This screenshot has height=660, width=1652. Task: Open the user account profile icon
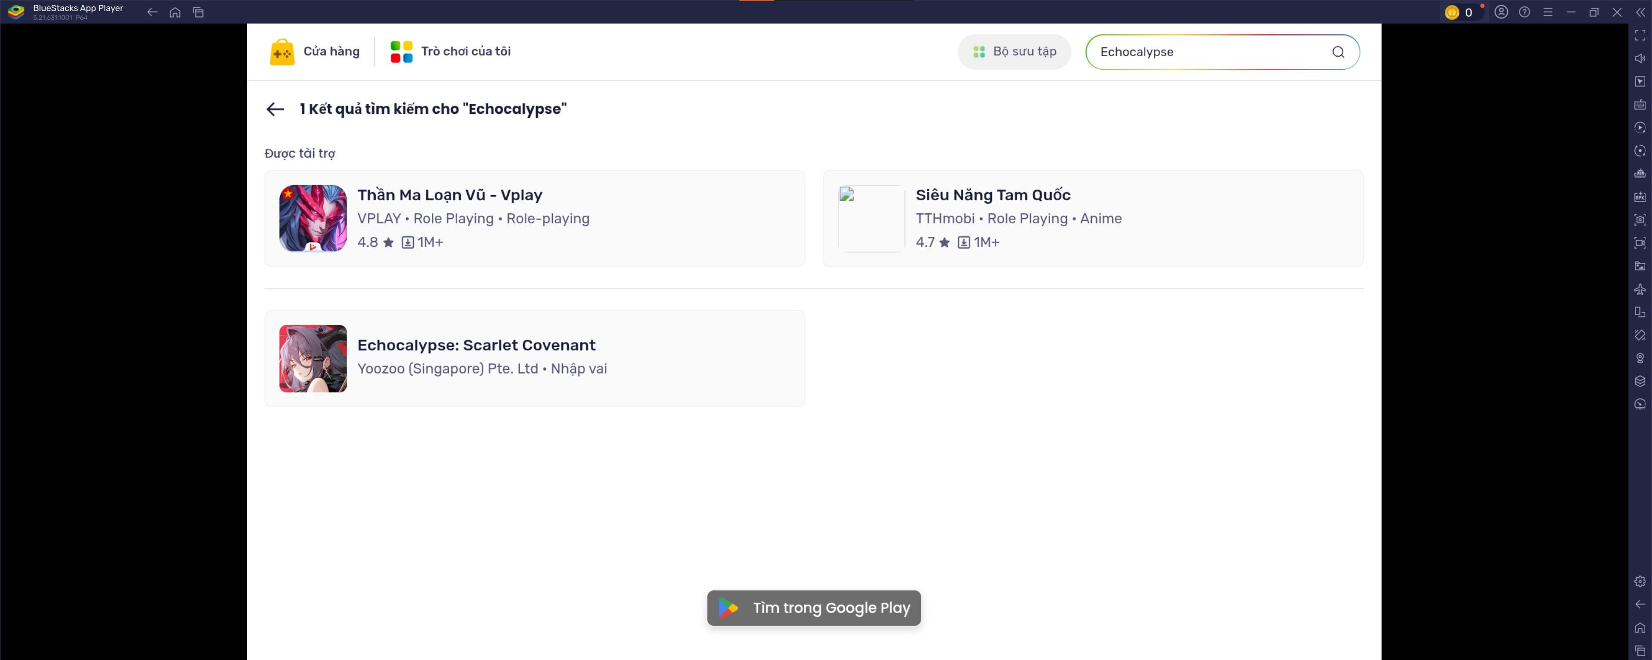tap(1501, 12)
